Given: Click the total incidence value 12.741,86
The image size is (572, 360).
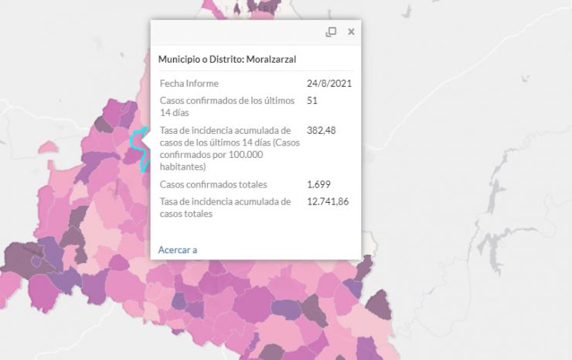Looking at the screenshot, I should [328, 201].
